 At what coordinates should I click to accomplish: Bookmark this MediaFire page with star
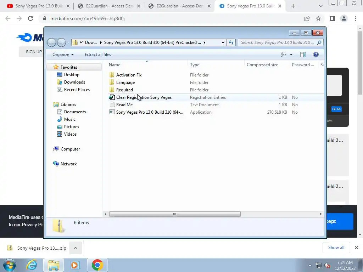point(318,18)
